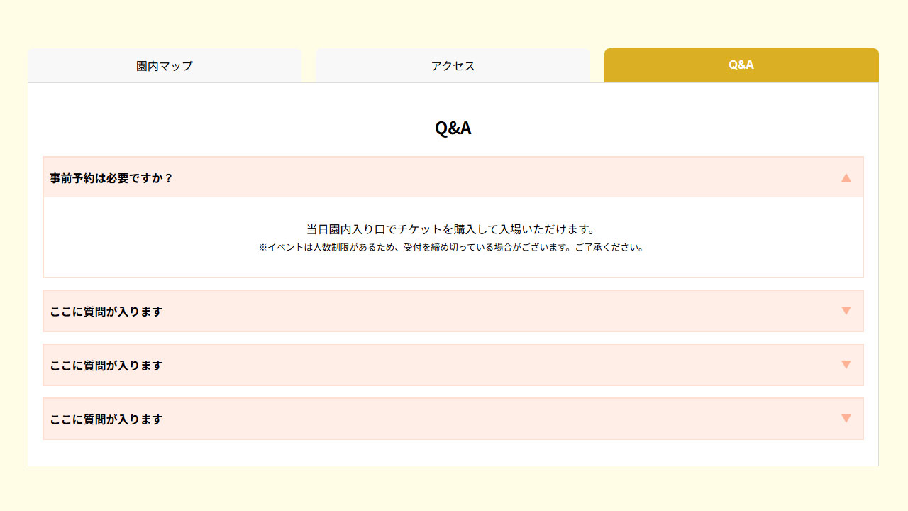
Task: Open the アクセス tab
Action: (453, 65)
